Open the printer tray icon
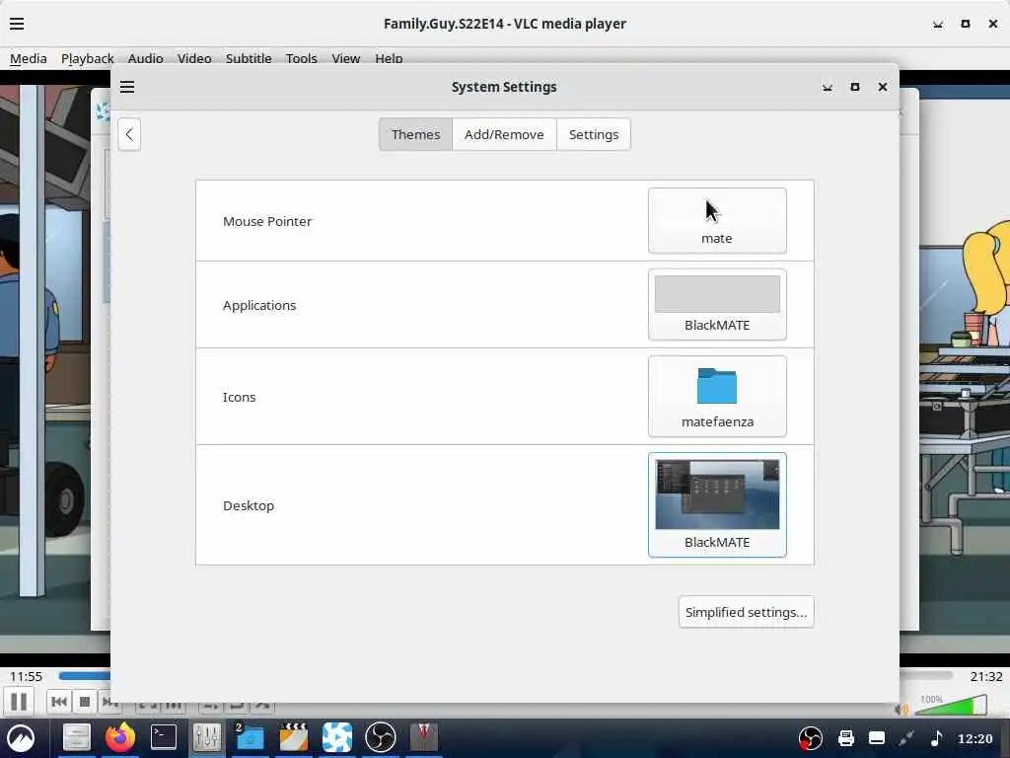1010x758 pixels. click(845, 738)
